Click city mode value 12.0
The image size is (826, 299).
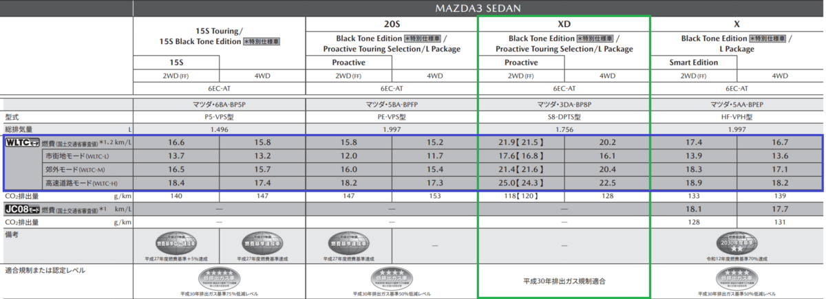pyautogui.click(x=349, y=157)
